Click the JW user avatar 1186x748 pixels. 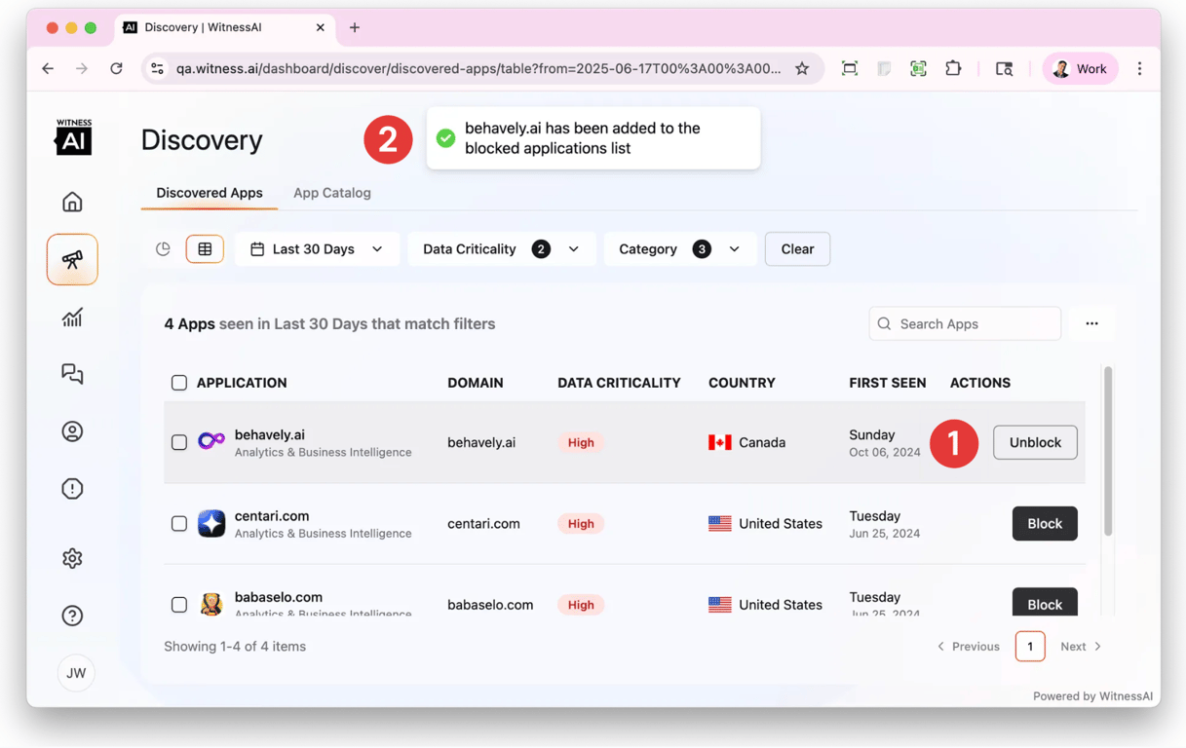(76, 673)
